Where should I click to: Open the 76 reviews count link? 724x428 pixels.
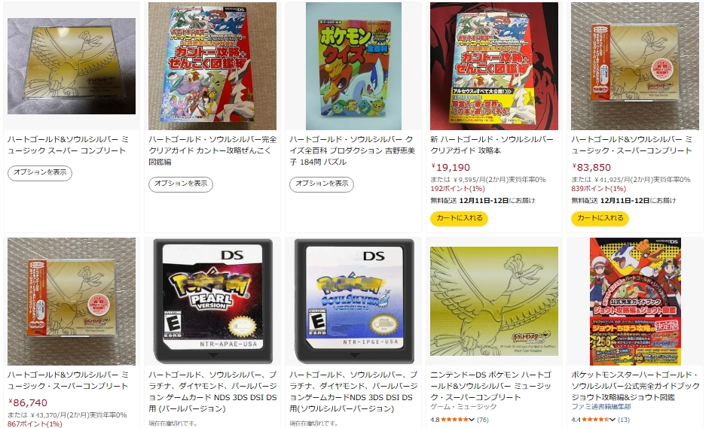click(x=482, y=420)
